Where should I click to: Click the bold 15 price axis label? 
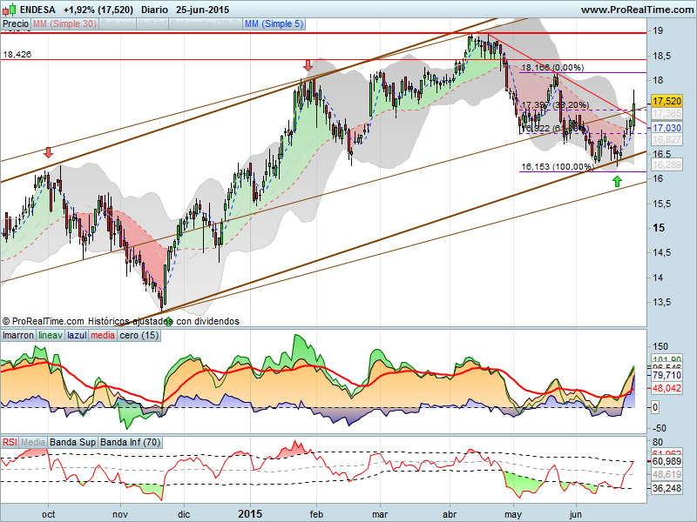pyautogui.click(x=659, y=228)
